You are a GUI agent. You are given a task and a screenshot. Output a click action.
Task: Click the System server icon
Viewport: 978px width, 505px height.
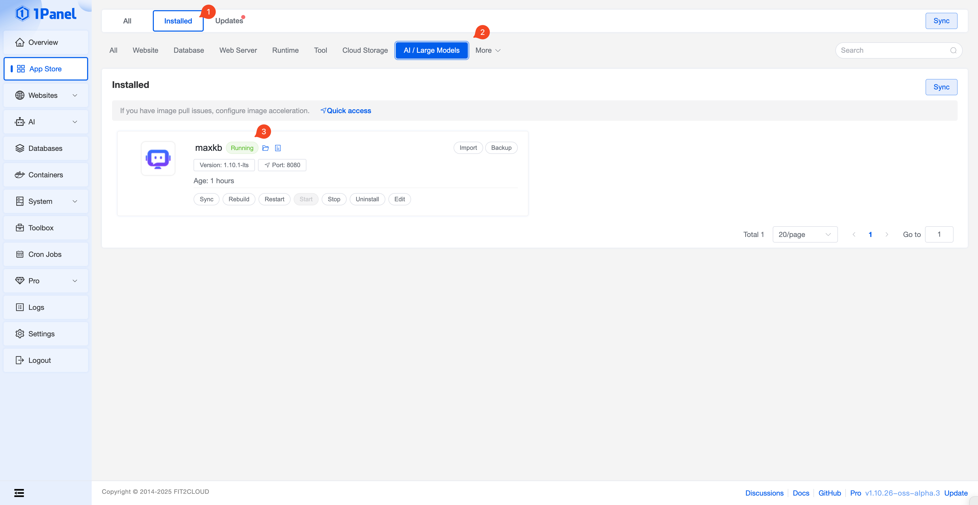[x=20, y=201]
